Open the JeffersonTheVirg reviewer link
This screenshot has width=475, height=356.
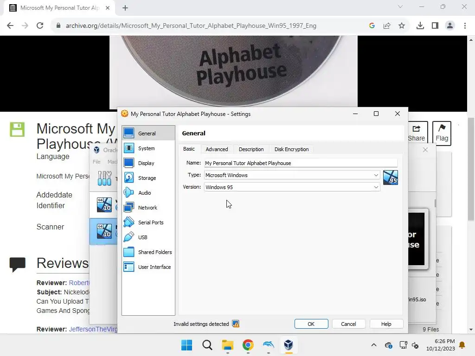pos(93,329)
